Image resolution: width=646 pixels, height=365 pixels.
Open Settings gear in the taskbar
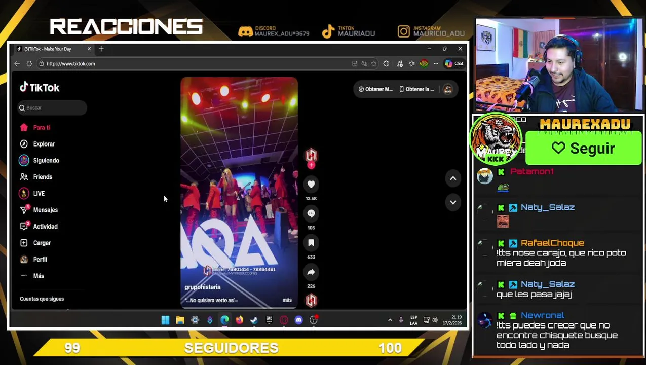(x=195, y=320)
